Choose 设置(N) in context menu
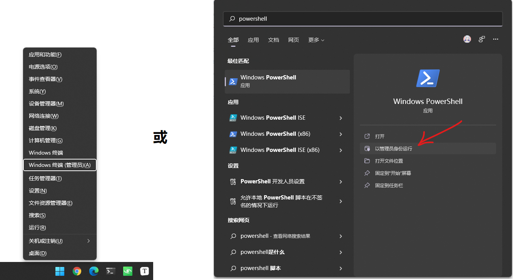The width and height of the screenshot is (513, 280). point(60,191)
